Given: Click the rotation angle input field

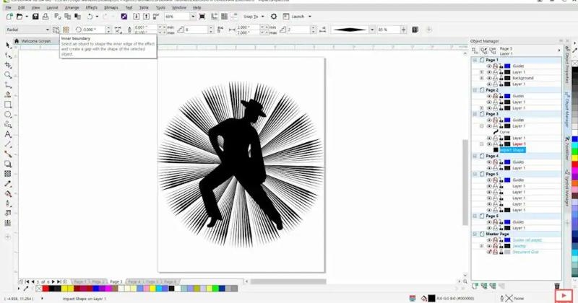Looking at the screenshot, I should (x=93, y=30).
